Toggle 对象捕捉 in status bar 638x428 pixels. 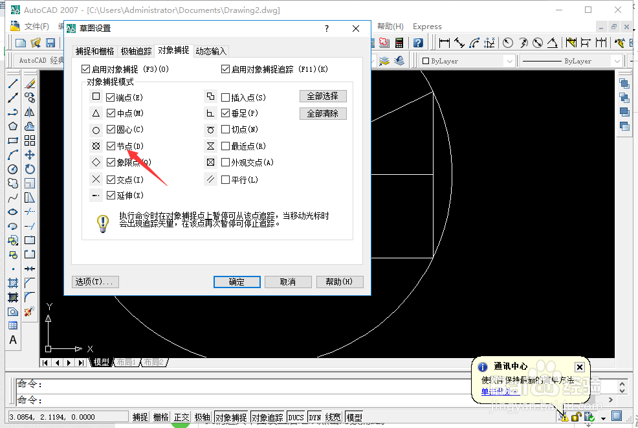click(x=231, y=417)
